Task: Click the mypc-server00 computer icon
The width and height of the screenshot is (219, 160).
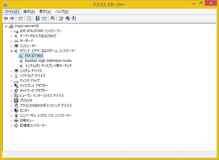Action: click(x=11, y=26)
